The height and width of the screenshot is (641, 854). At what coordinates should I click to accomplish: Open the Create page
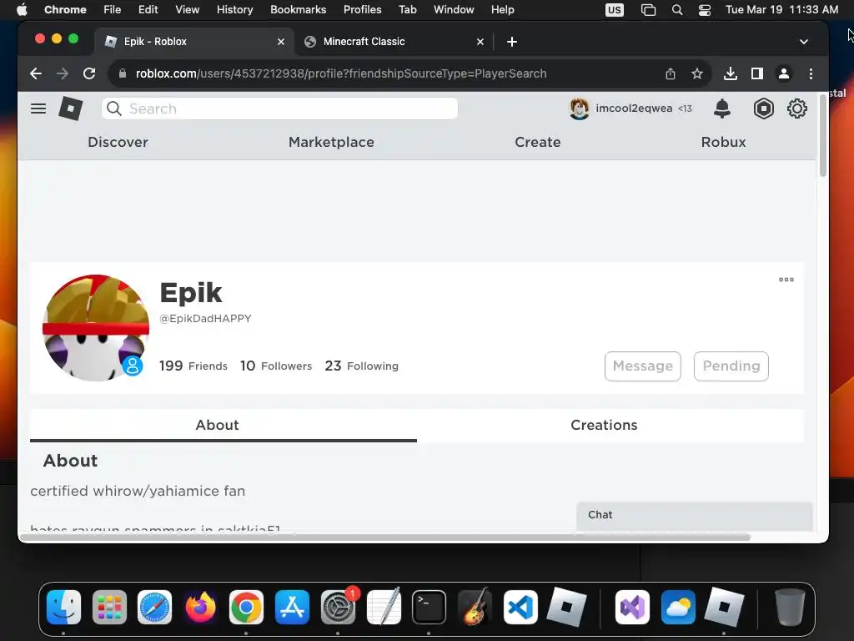coord(538,142)
